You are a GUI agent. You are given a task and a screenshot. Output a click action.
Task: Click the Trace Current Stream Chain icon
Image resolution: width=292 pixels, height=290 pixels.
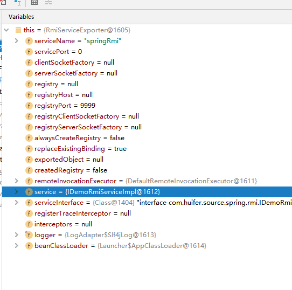[48, 2]
